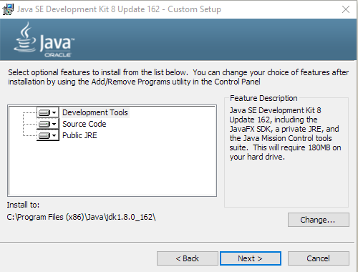Open the Public JRE install option dropdown arrow

click(x=54, y=135)
